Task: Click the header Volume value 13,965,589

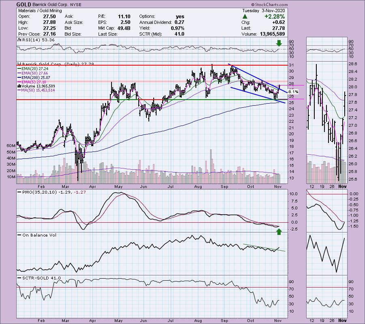Action: pyautogui.click(x=272, y=34)
